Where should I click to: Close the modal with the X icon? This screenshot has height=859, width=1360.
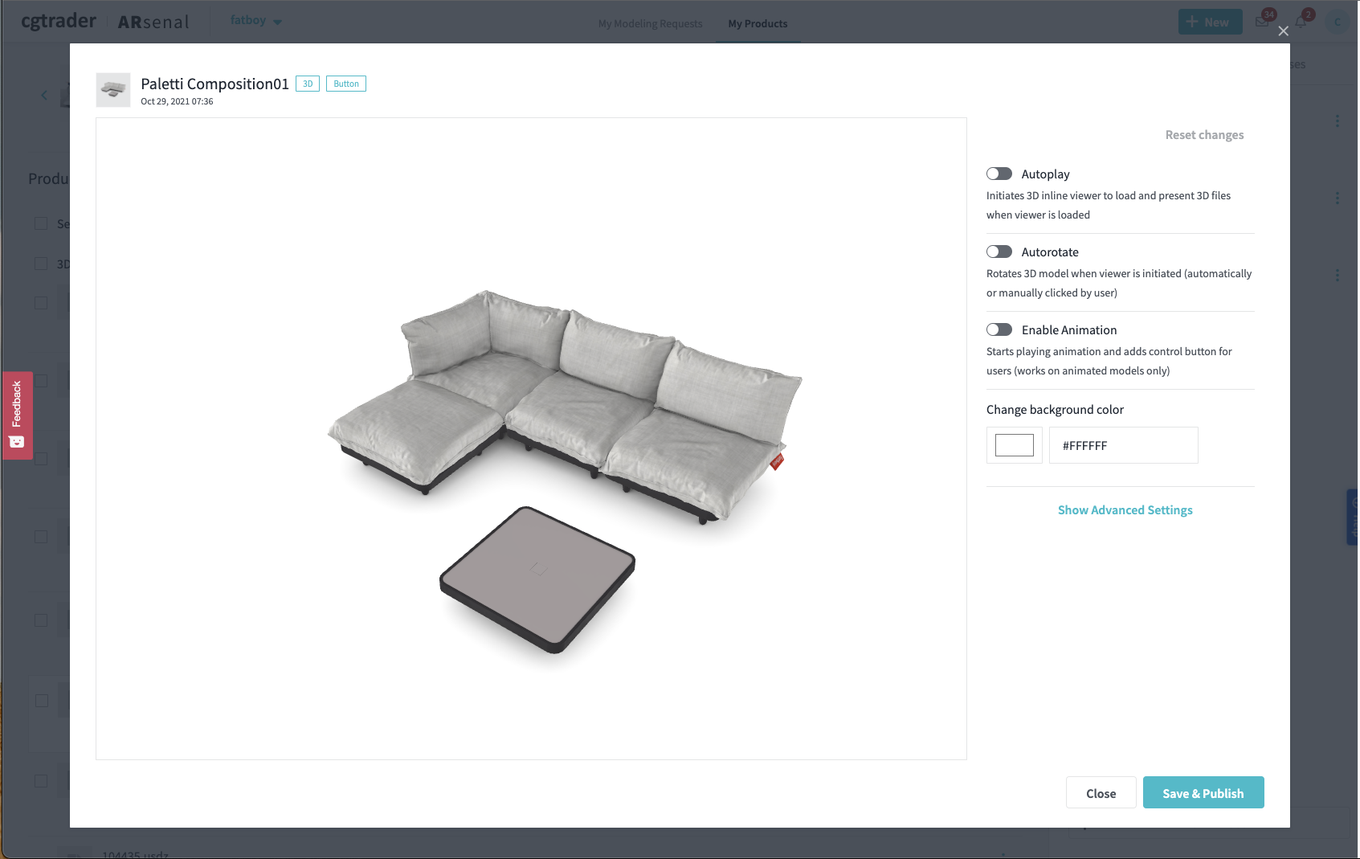1283,31
